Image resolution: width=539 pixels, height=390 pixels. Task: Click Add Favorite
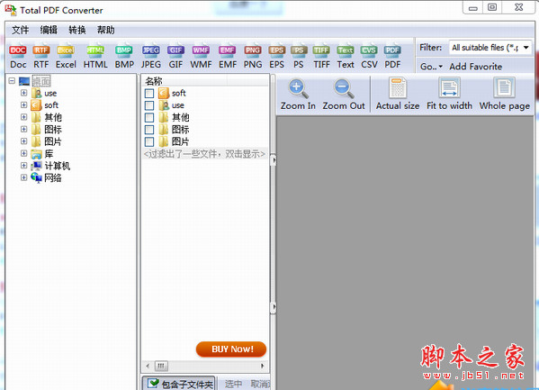[476, 67]
